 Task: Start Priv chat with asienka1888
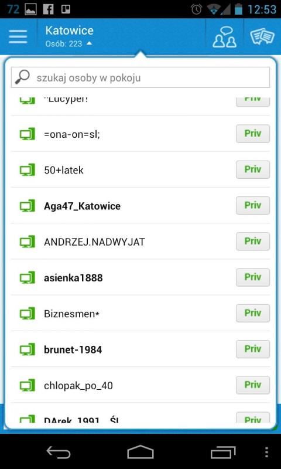coord(253,277)
